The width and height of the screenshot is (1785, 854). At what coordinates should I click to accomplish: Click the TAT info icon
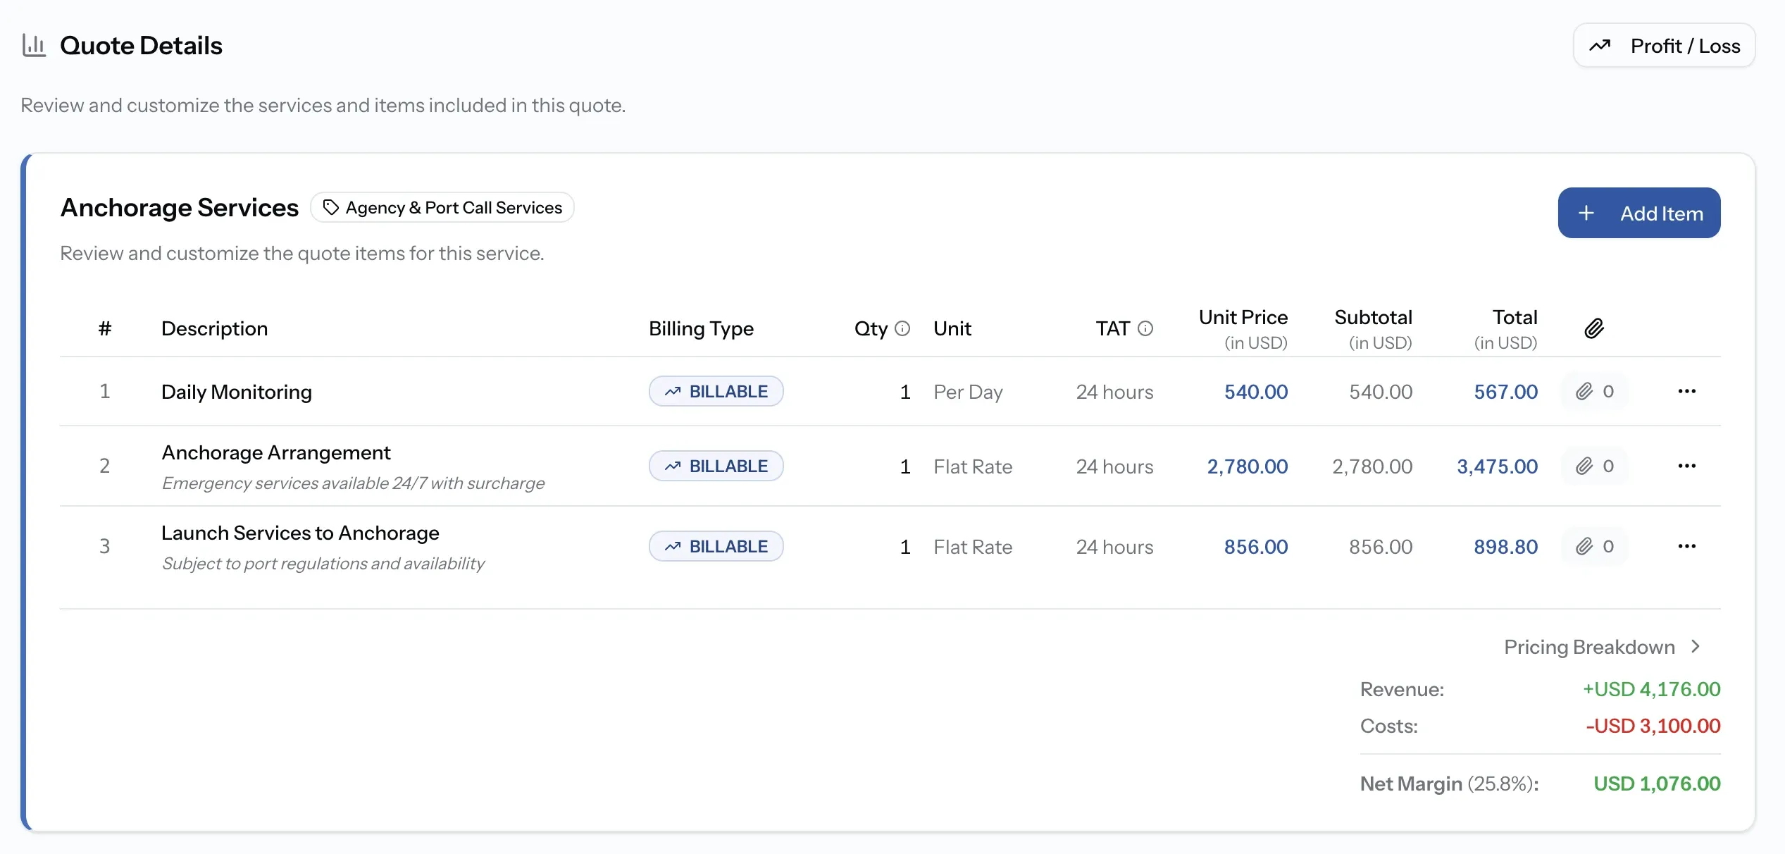click(x=1145, y=328)
